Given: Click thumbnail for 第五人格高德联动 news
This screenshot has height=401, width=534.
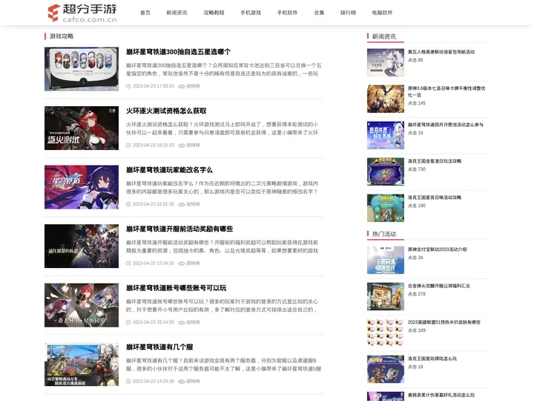Looking at the screenshot, I should [386, 62].
